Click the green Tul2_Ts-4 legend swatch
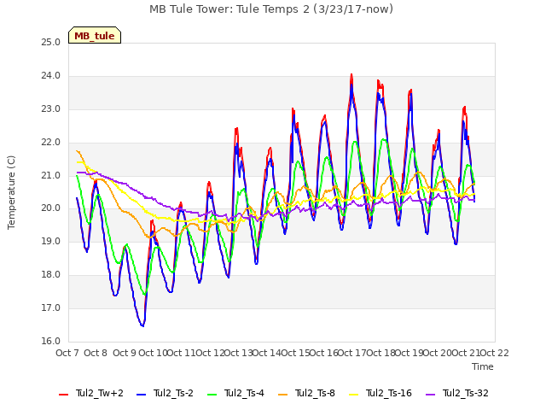 point(212,395)
